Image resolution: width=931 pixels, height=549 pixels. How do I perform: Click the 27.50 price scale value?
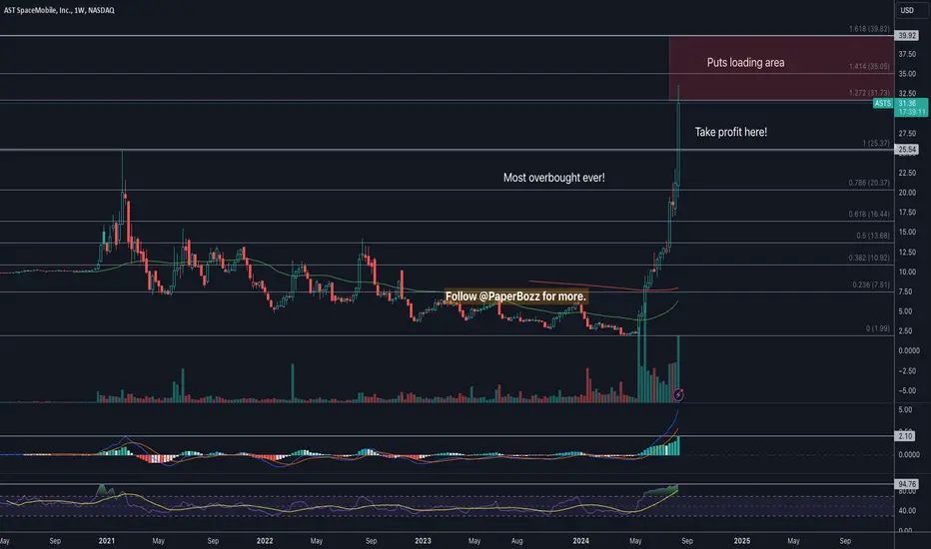(x=907, y=134)
